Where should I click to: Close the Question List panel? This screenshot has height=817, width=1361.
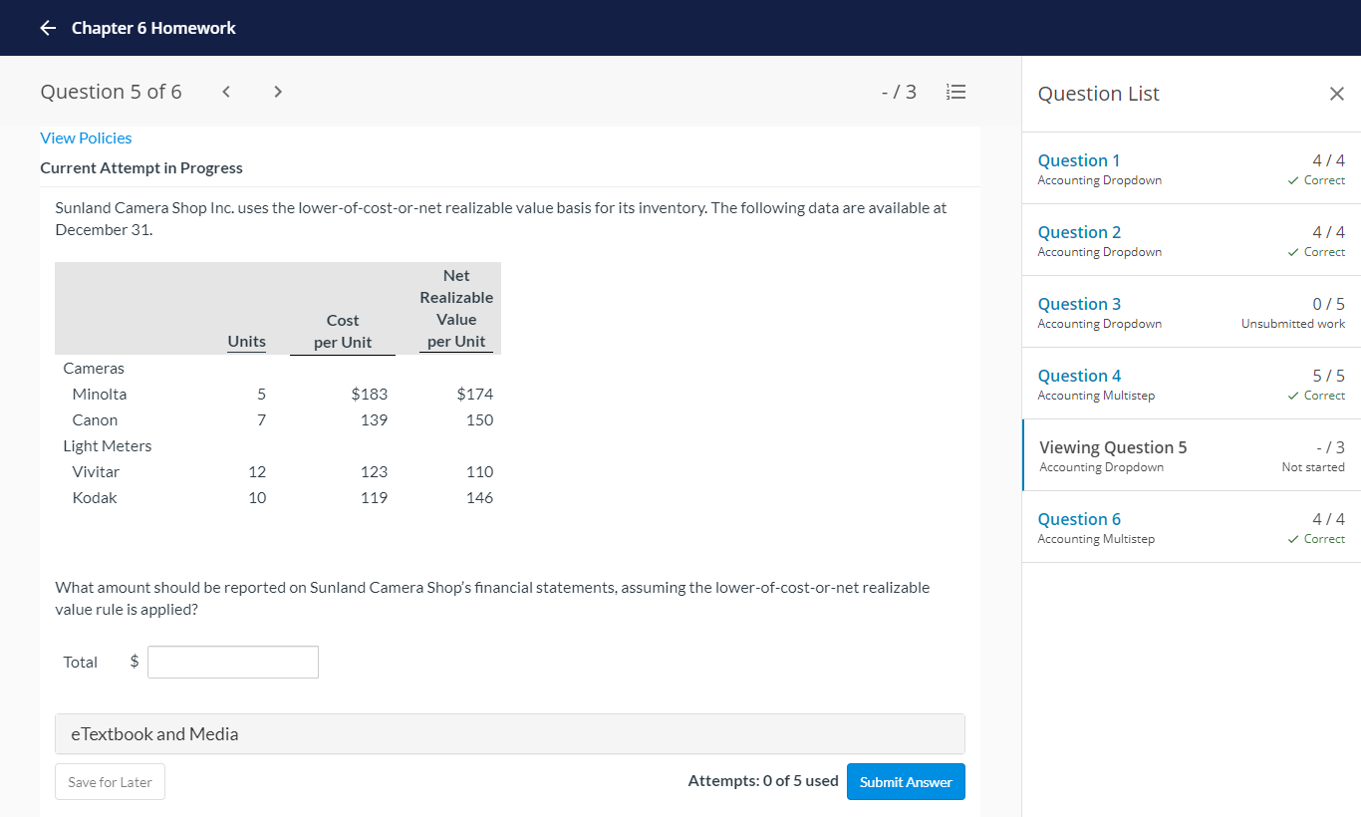tap(1337, 94)
